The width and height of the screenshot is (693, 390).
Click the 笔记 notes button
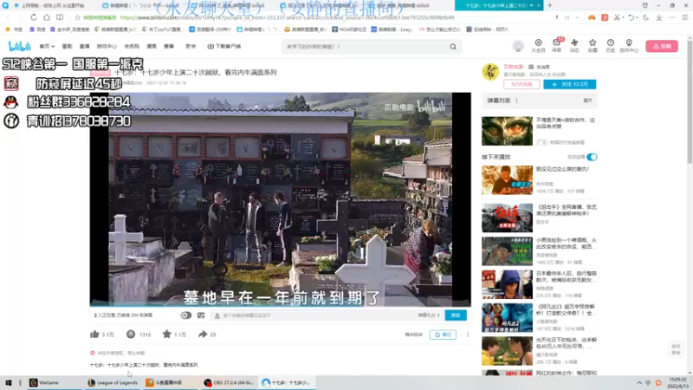(x=443, y=335)
